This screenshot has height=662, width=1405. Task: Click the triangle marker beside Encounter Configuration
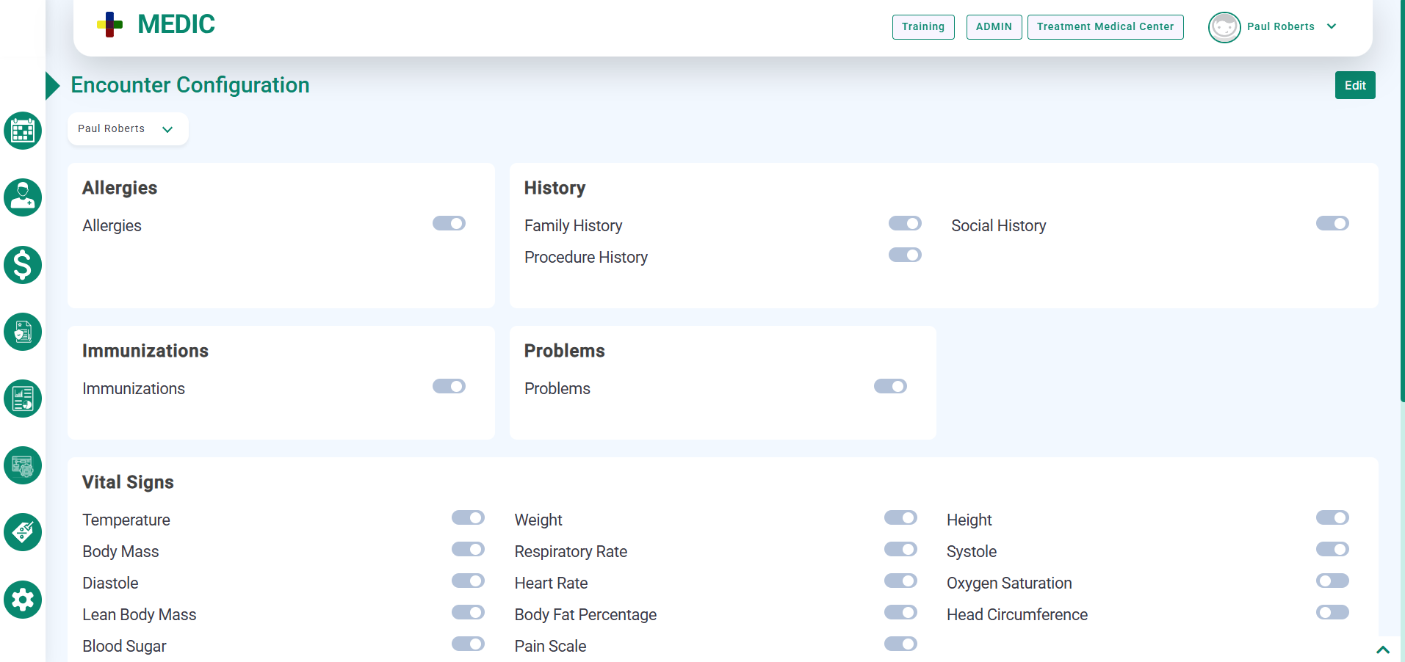[x=52, y=86]
